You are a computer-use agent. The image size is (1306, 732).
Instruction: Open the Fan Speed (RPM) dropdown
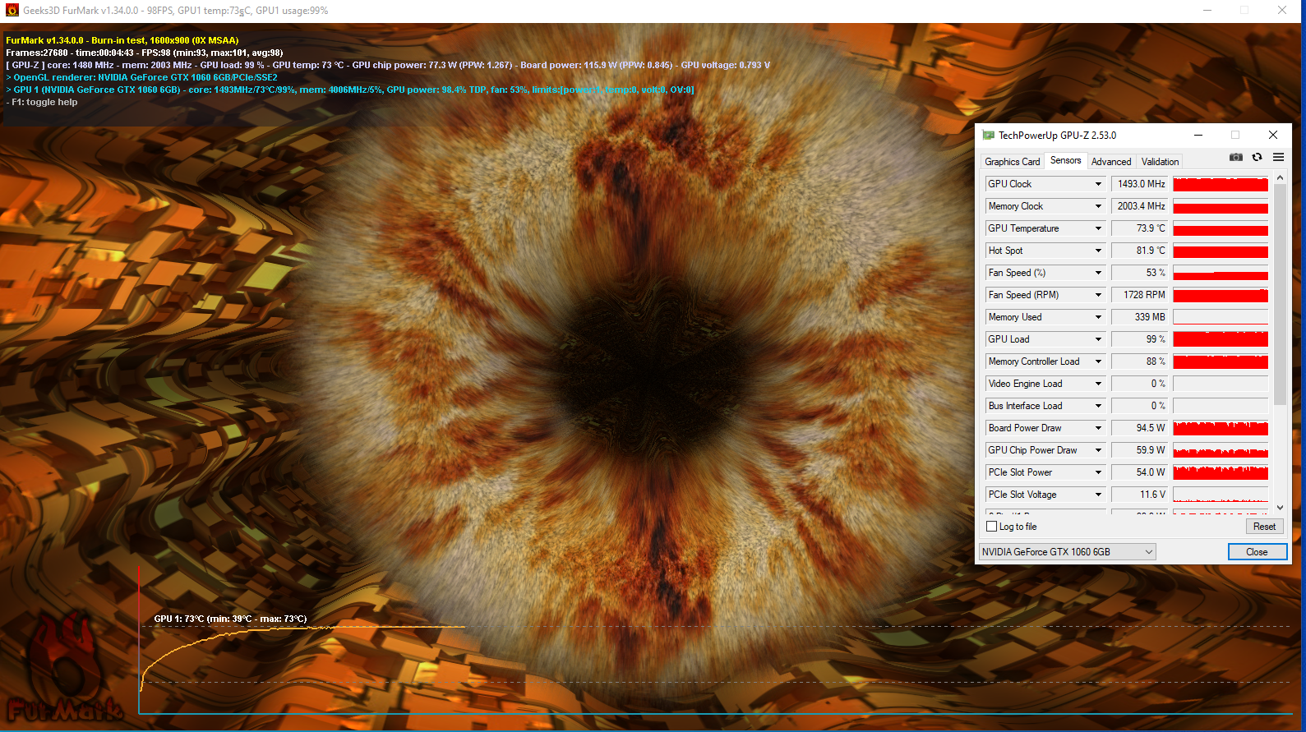(1098, 295)
